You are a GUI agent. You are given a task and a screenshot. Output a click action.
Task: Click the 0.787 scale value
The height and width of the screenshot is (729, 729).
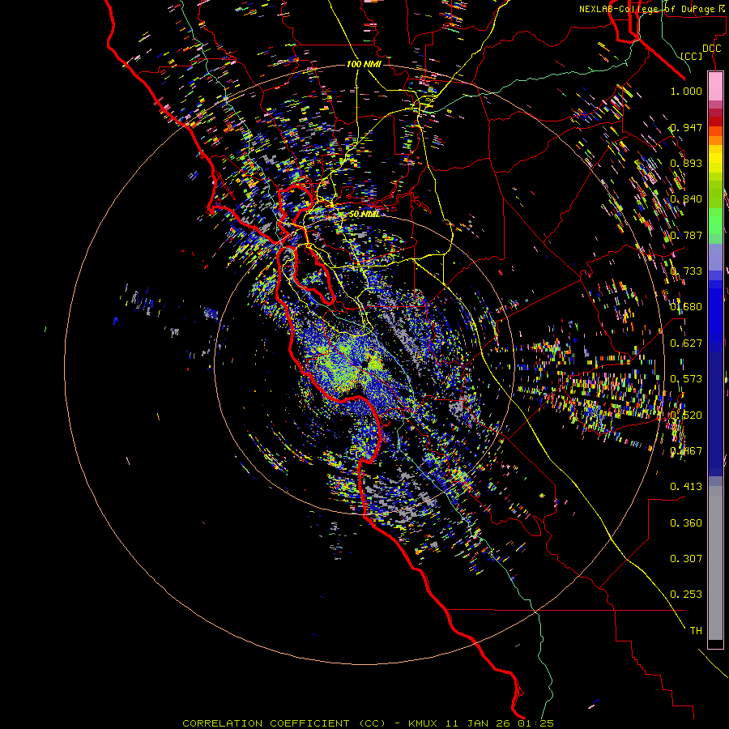(x=686, y=235)
